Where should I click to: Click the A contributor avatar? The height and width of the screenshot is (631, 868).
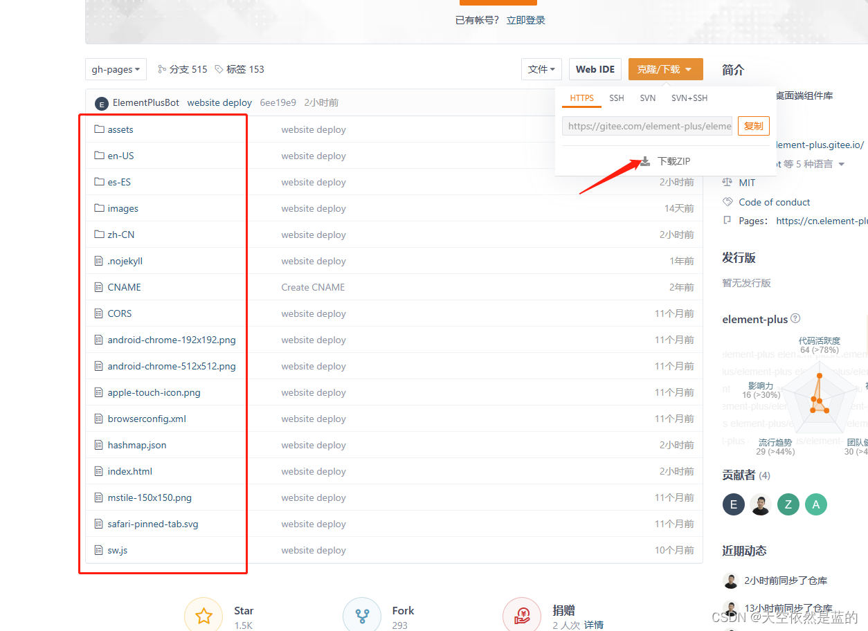click(816, 504)
